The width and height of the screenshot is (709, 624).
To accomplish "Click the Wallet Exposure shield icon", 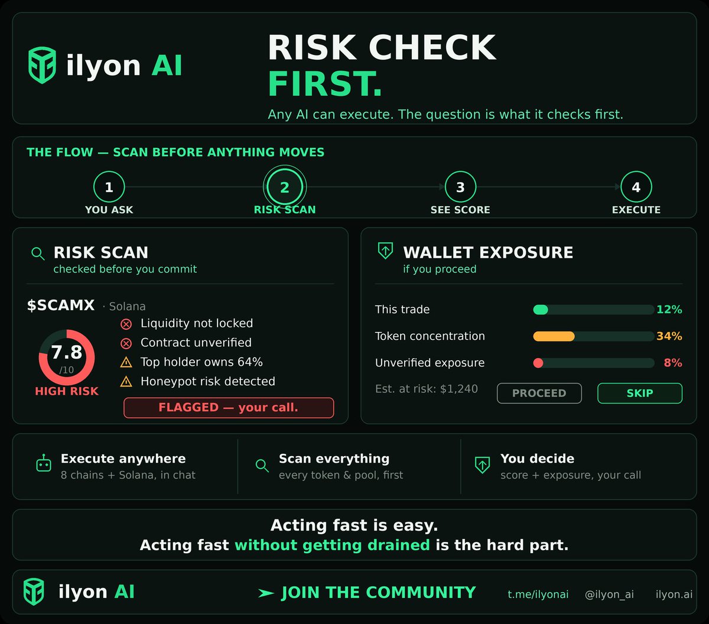I will 385,251.
